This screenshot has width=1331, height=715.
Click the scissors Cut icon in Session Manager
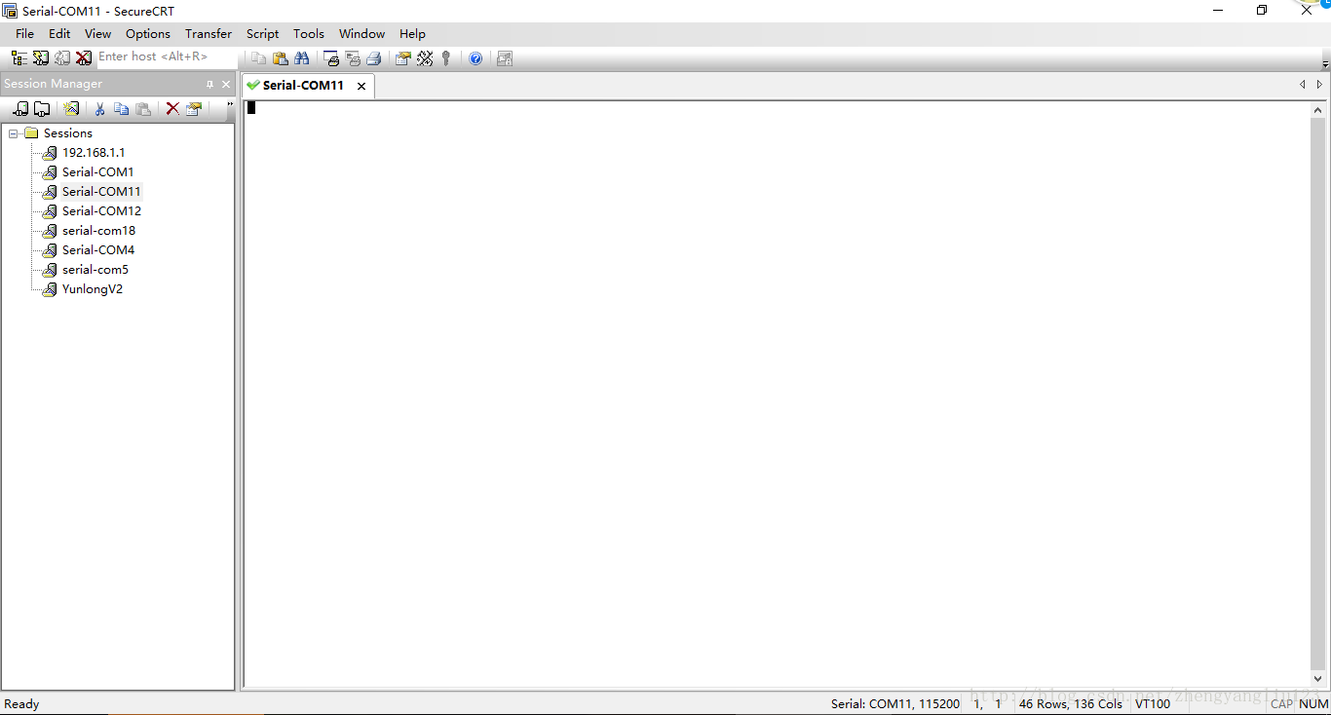[x=99, y=109]
